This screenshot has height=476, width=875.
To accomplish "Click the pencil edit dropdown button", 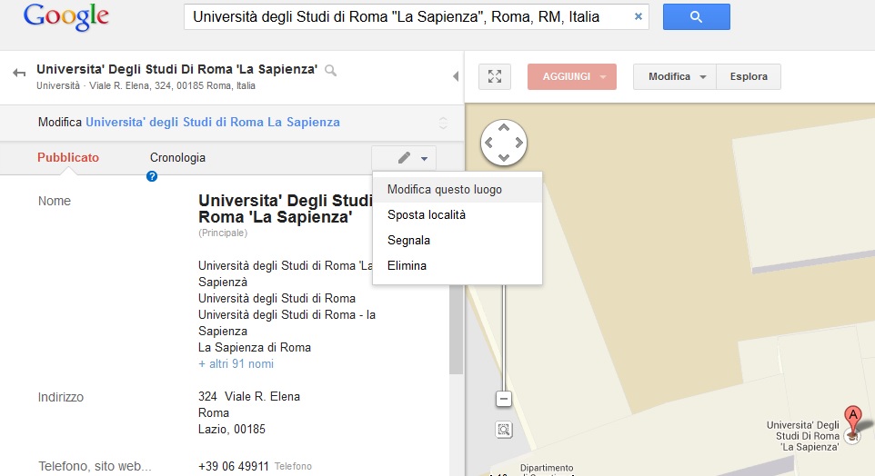I will 404,158.
